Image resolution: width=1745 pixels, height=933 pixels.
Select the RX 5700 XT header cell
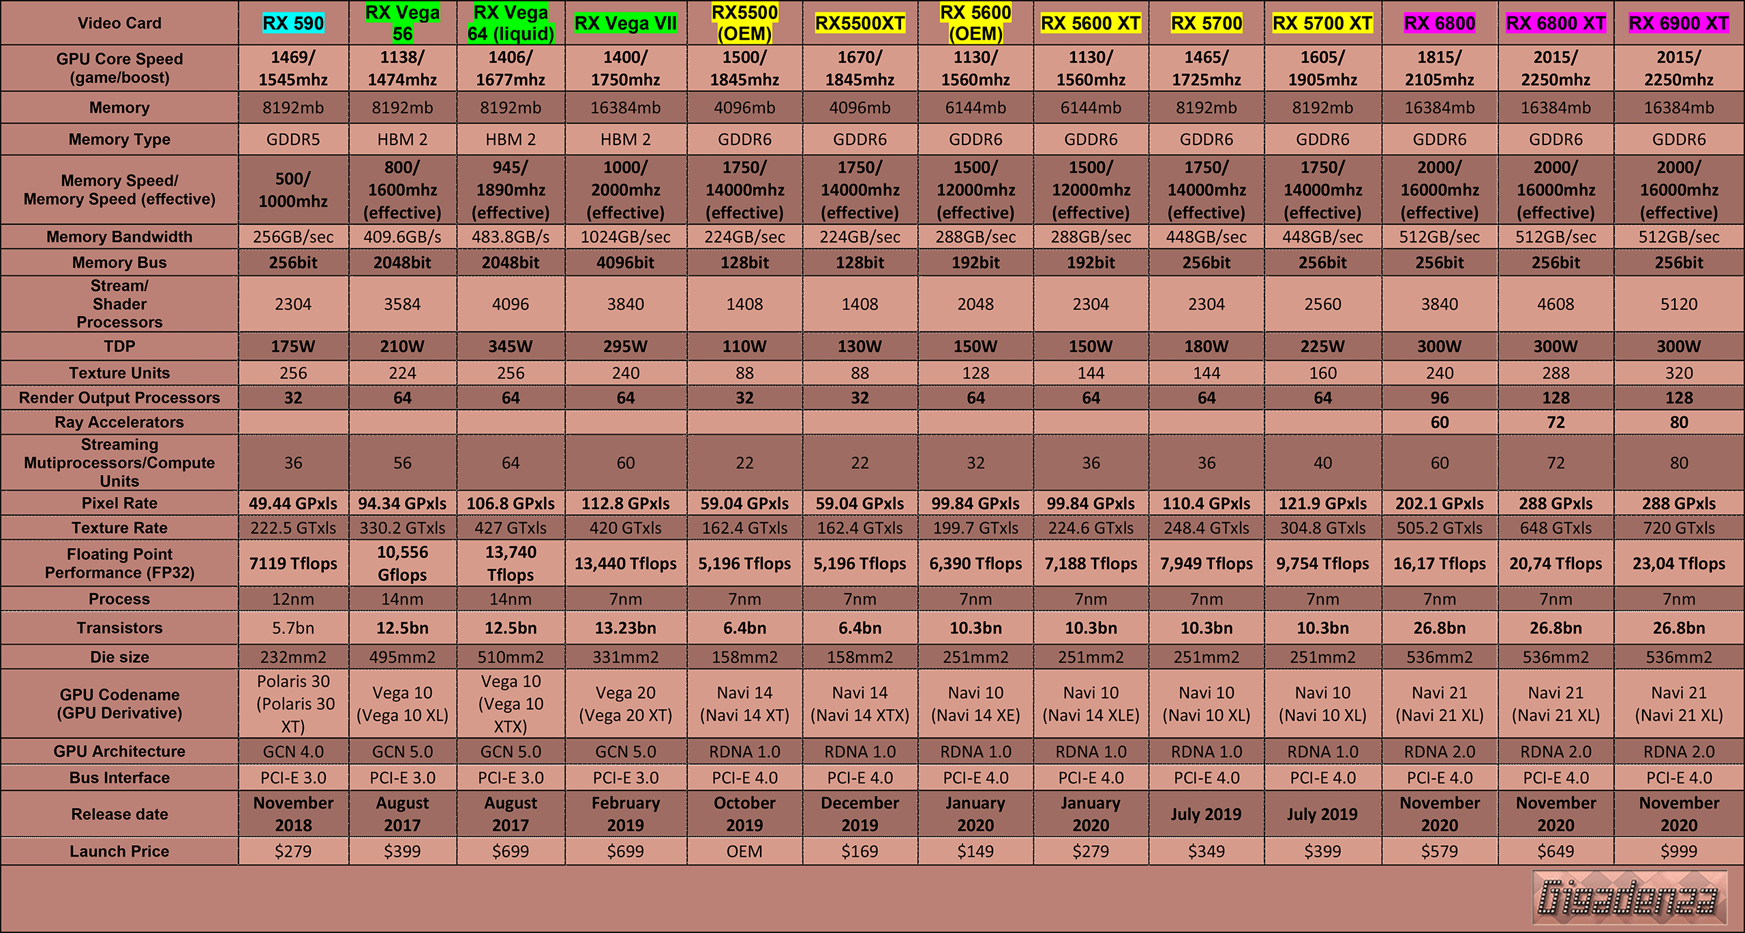pyautogui.click(x=1322, y=23)
